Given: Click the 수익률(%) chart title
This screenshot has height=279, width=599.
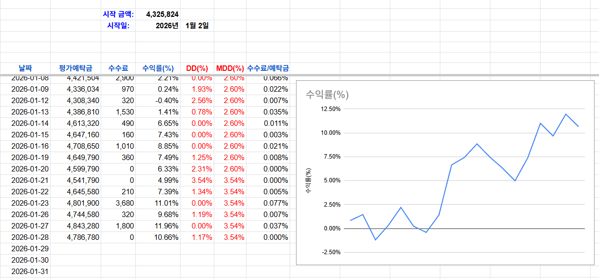Looking at the screenshot, I should coord(327,95).
